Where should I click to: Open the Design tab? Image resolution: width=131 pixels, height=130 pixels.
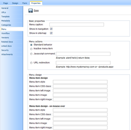click(x=15, y=3)
